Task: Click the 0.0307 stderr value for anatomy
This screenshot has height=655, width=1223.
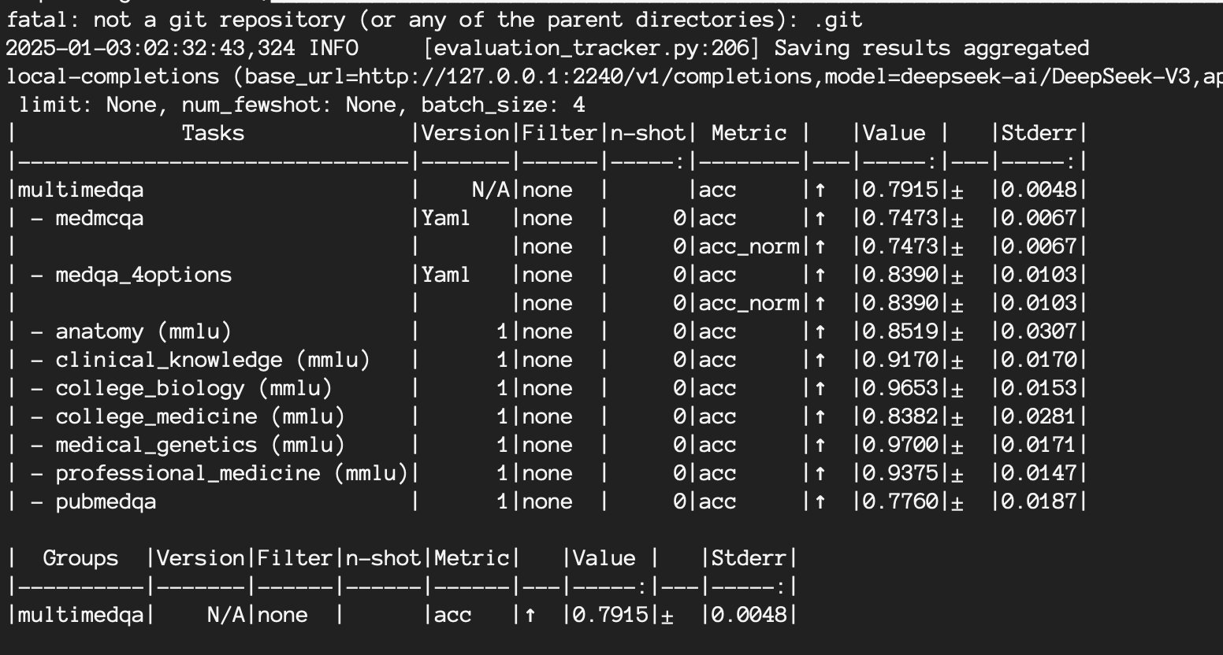Action: (1039, 331)
